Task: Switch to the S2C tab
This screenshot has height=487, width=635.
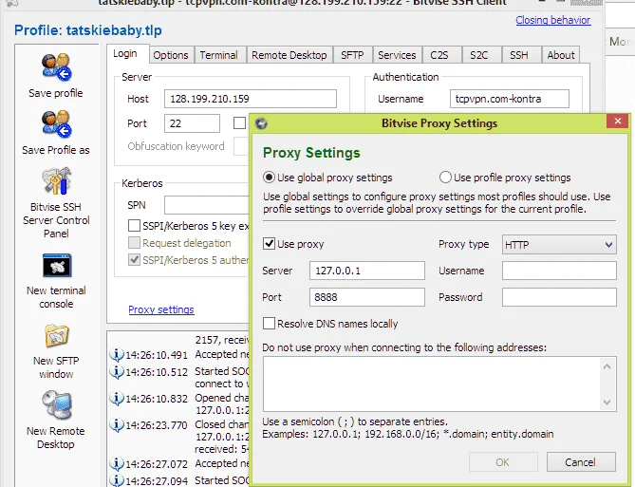Action: click(x=480, y=55)
